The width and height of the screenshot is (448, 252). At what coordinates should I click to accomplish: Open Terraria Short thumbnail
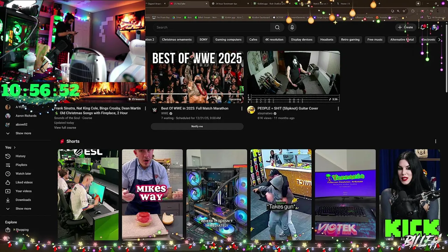pos(345,195)
